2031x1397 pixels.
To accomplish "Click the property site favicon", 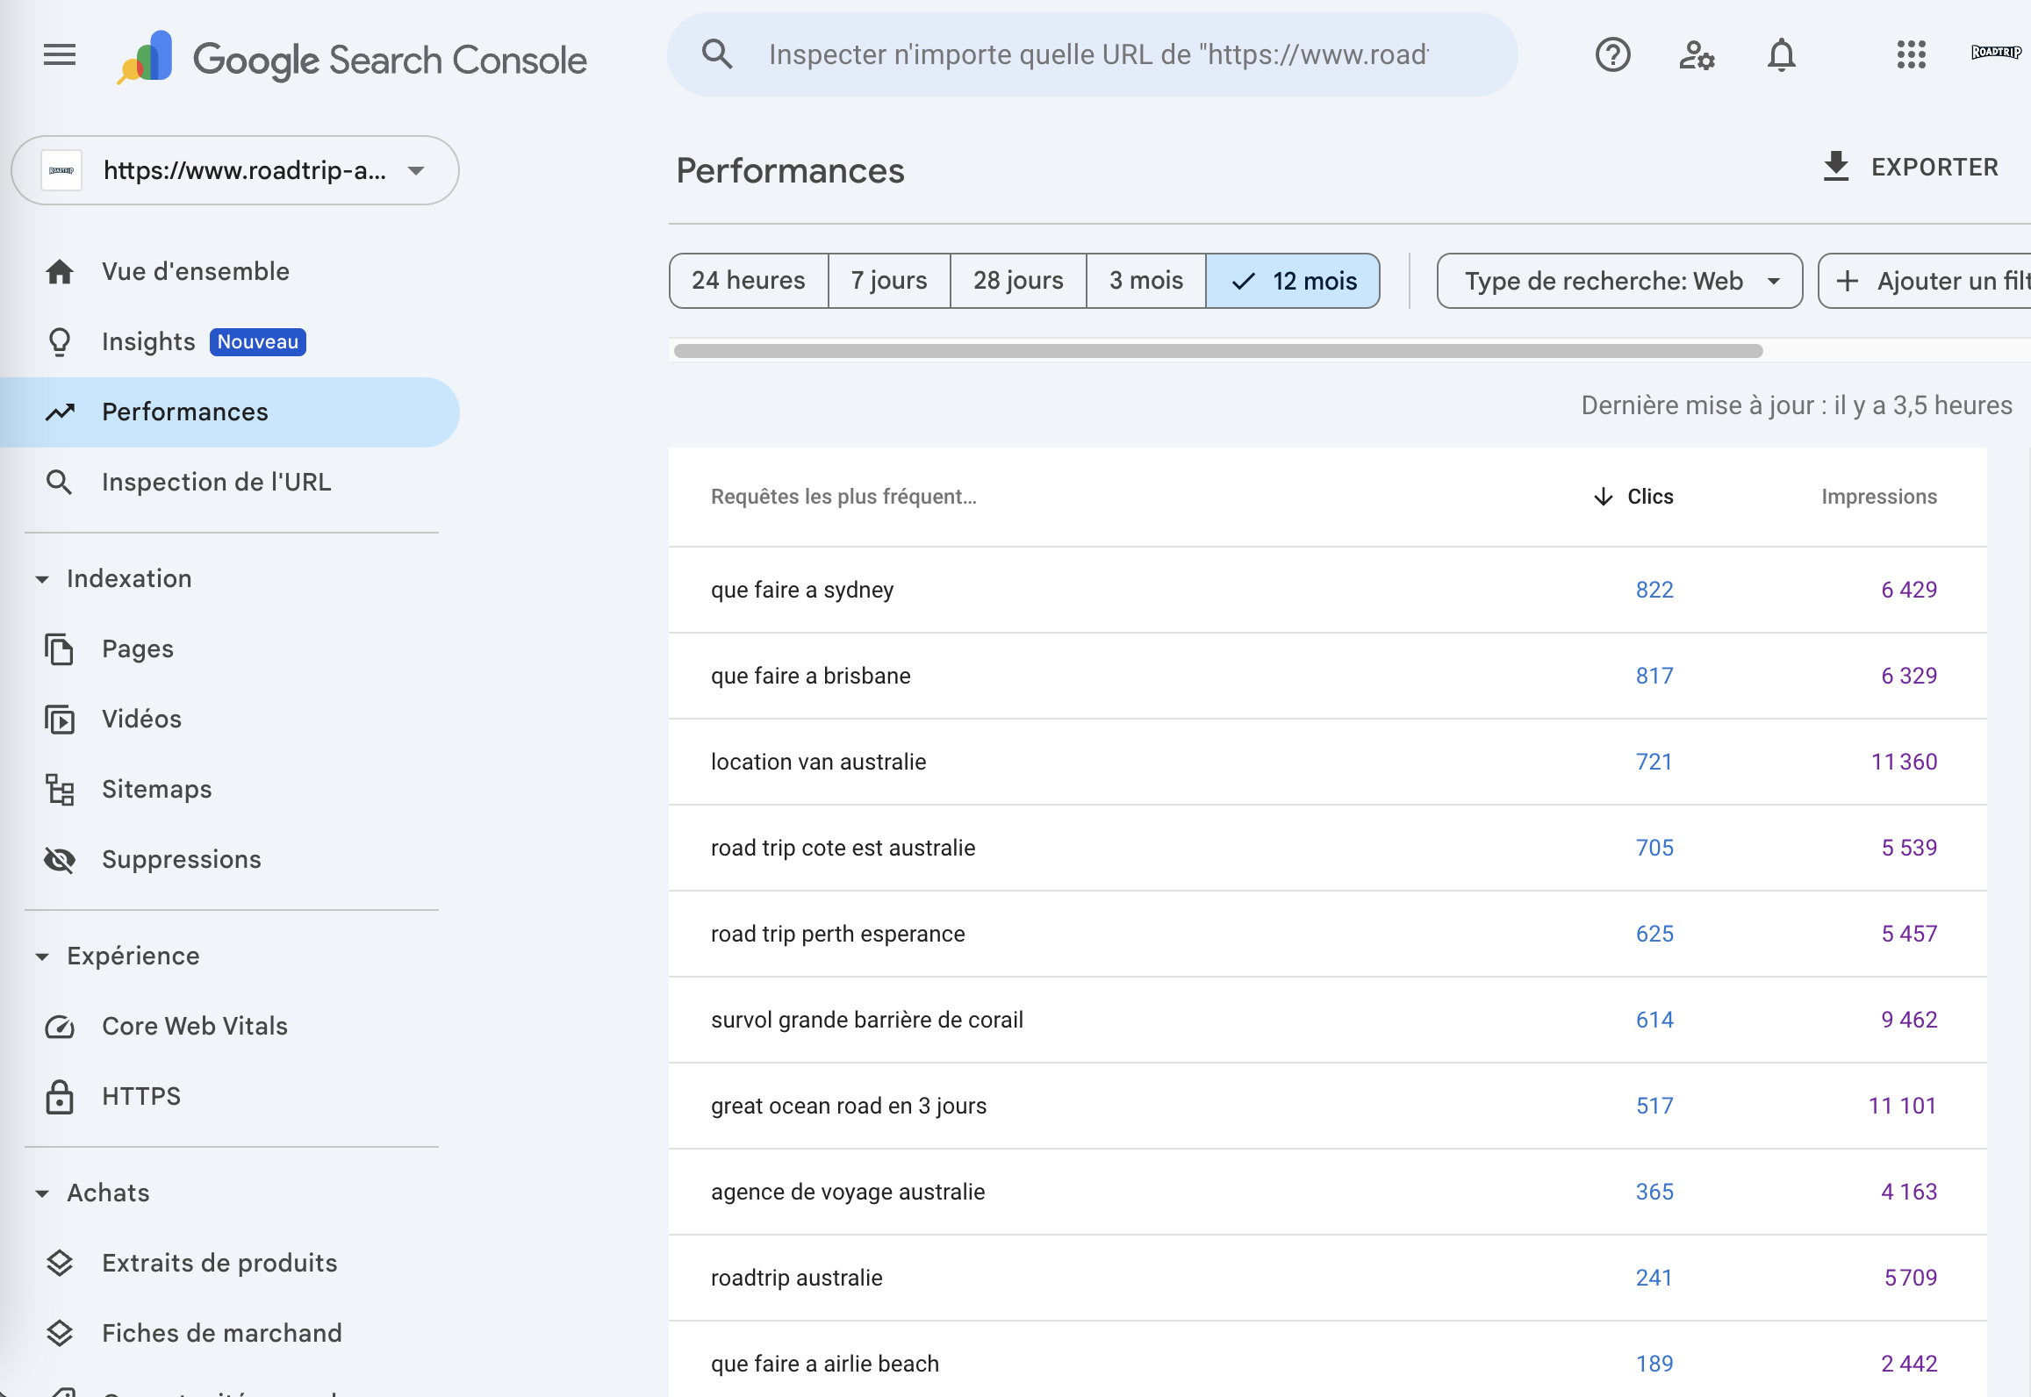I will tap(61, 170).
